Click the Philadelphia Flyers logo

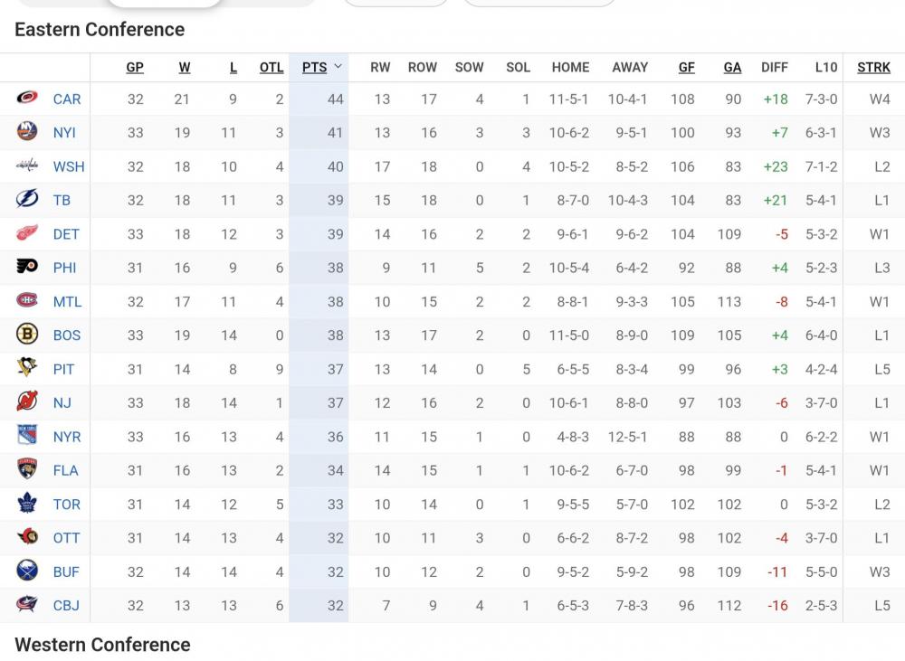pyautogui.click(x=27, y=268)
